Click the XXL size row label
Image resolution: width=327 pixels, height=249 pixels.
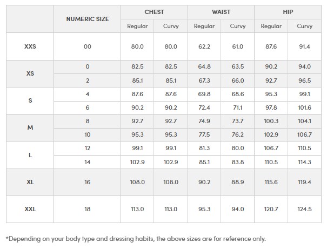30,209
